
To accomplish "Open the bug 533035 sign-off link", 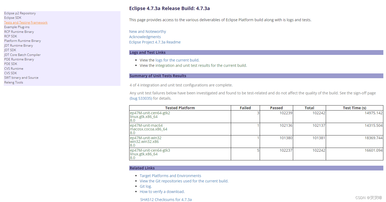I will pyautogui.click(x=141, y=98).
